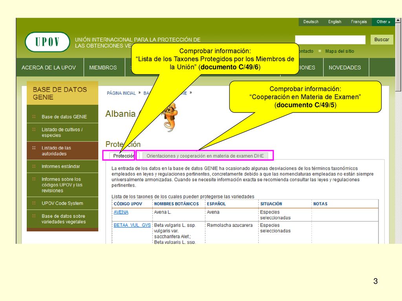The image size is (402, 301).
Task: Click the NOTAS column header
Action: pos(320,204)
